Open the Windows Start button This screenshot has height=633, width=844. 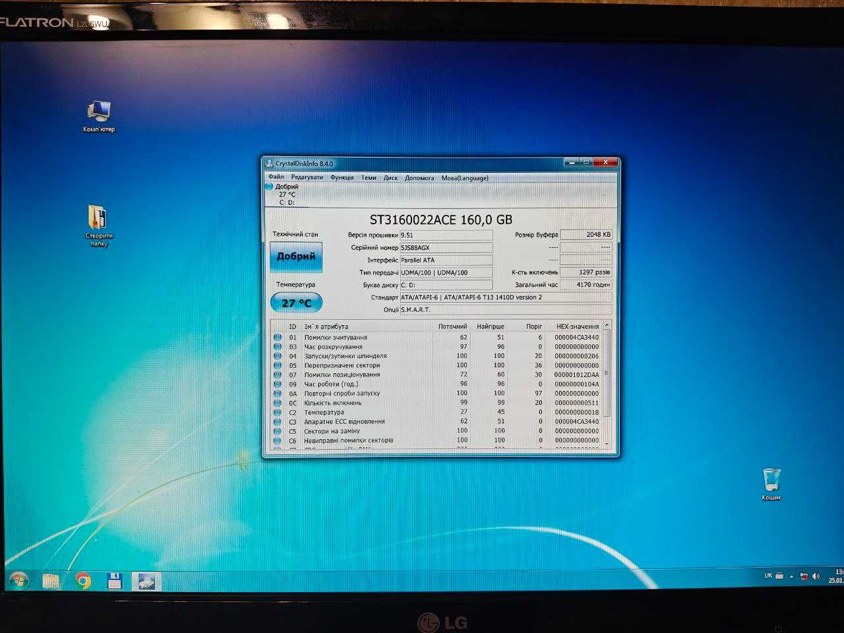[19, 580]
